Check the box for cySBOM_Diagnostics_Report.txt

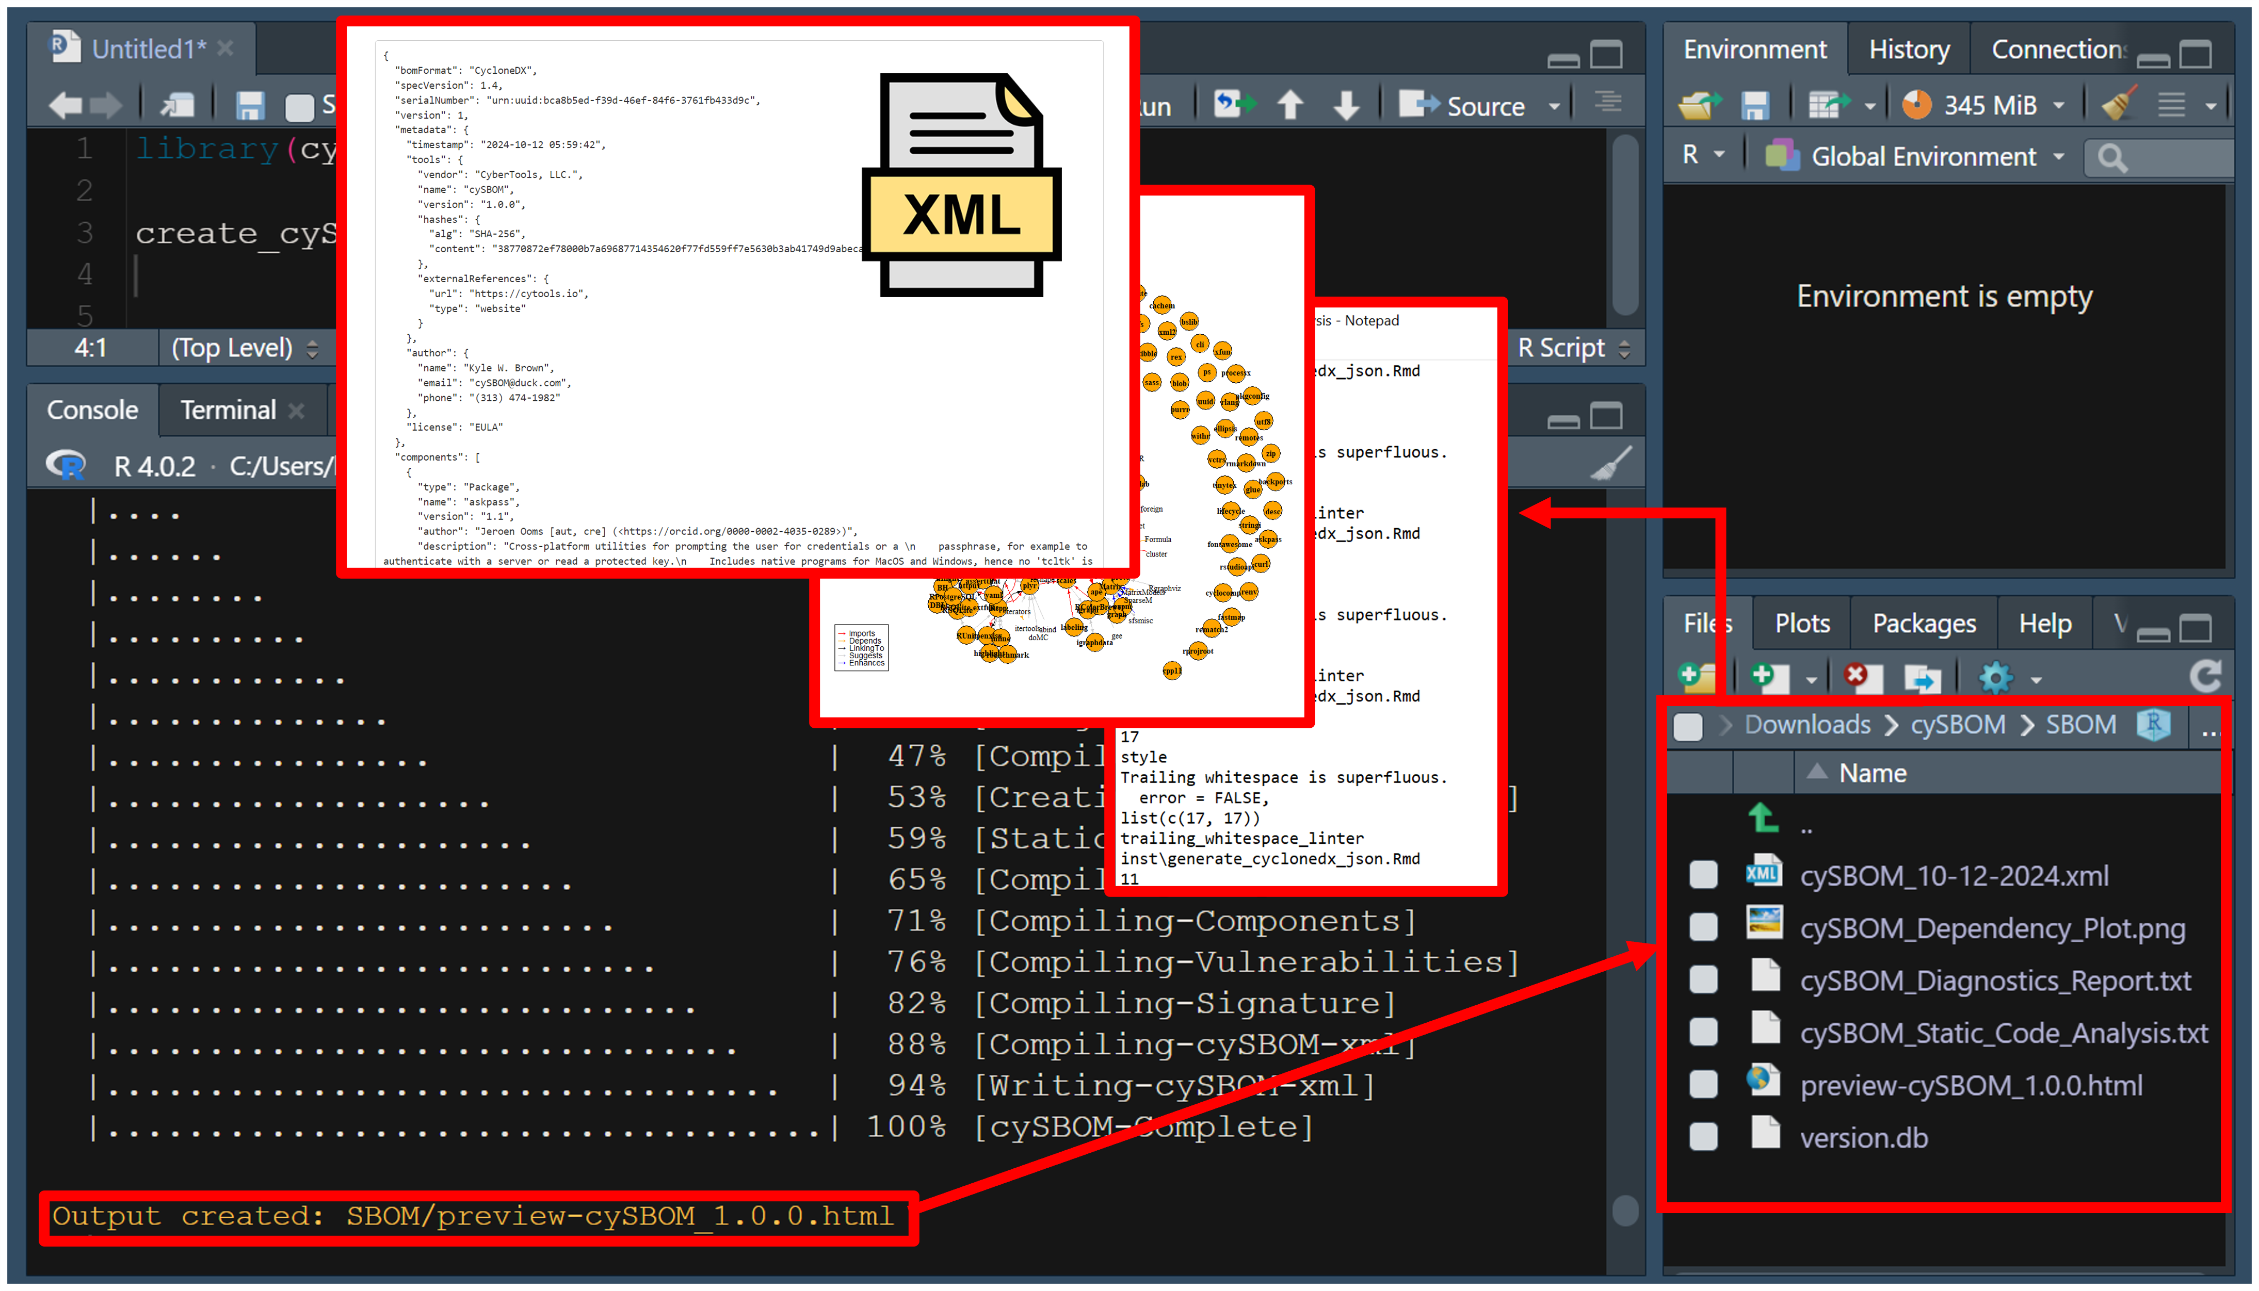1703,979
